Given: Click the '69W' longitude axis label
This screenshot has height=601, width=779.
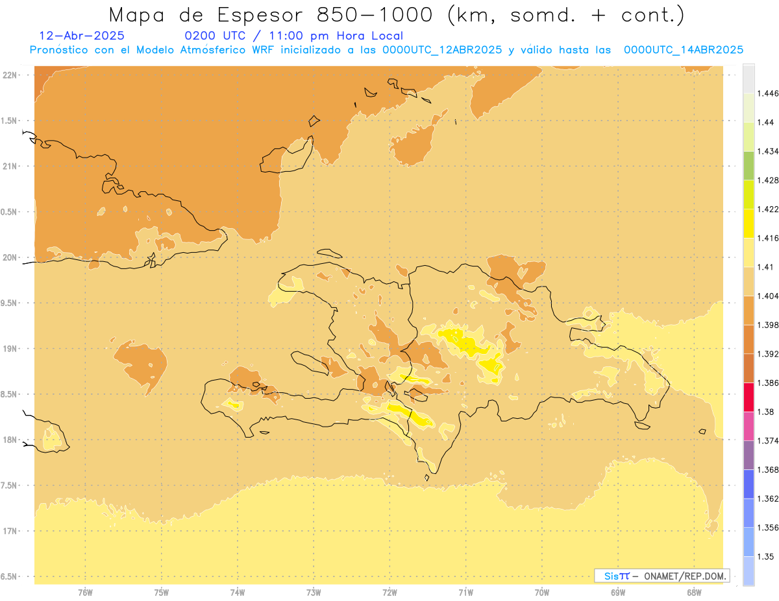Looking at the screenshot, I should click(x=617, y=592).
